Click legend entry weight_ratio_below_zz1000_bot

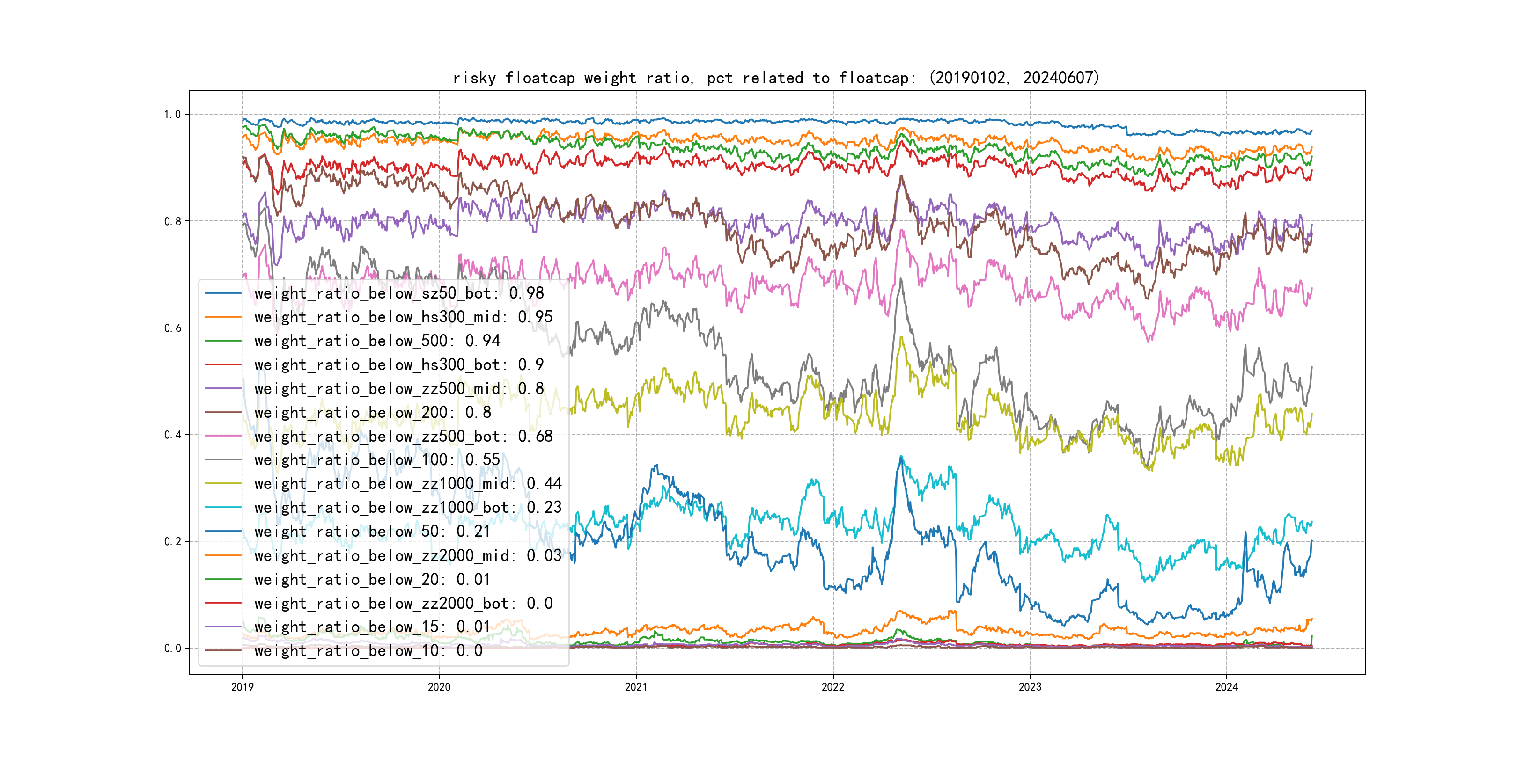pos(407,507)
